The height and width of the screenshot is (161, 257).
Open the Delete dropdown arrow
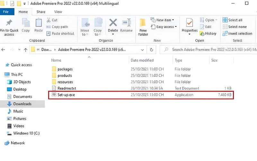[x=113, y=34]
